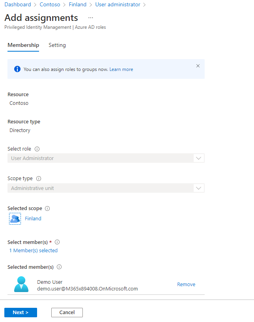The height and width of the screenshot is (322, 254).
Task: Click the Finland administrative unit icon
Action: (x=15, y=219)
